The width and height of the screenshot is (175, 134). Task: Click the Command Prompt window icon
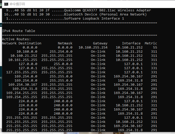coord(6,4)
